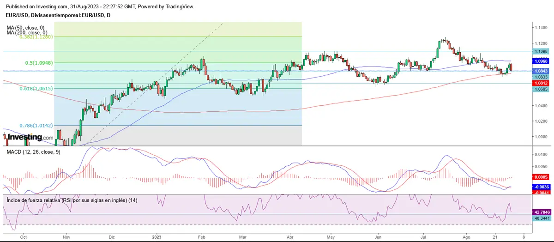This screenshot has width=554, height=242.
Task: Click the 1.0833 price axis label
Action: pos(541,77)
